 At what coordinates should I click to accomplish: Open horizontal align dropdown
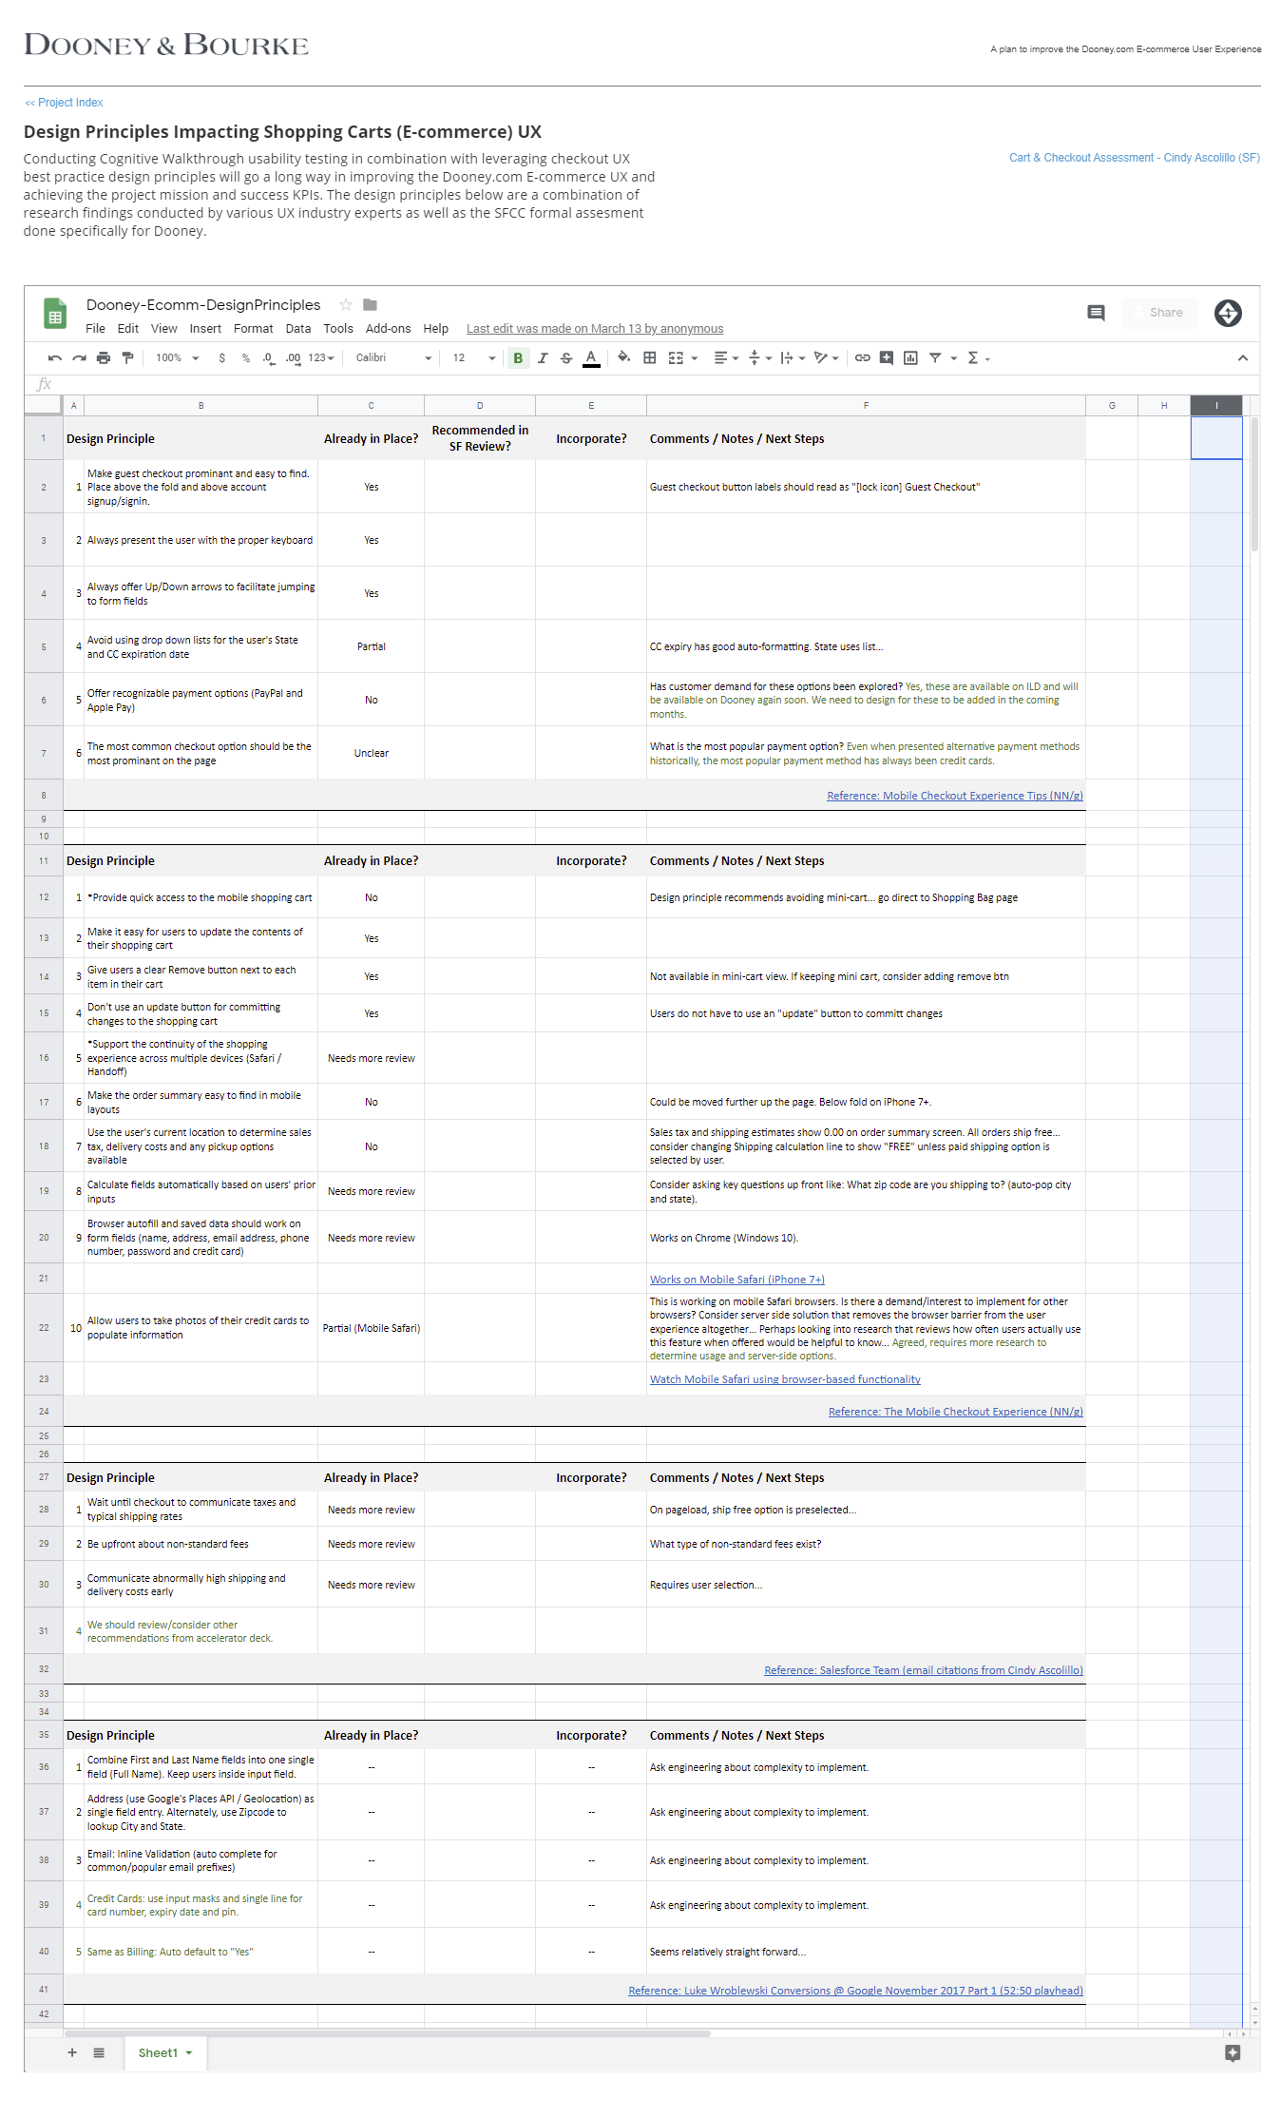[726, 358]
